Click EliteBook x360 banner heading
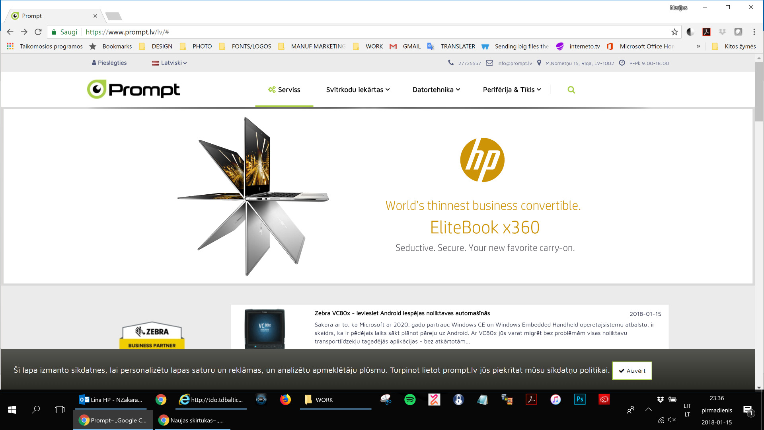 (485, 228)
